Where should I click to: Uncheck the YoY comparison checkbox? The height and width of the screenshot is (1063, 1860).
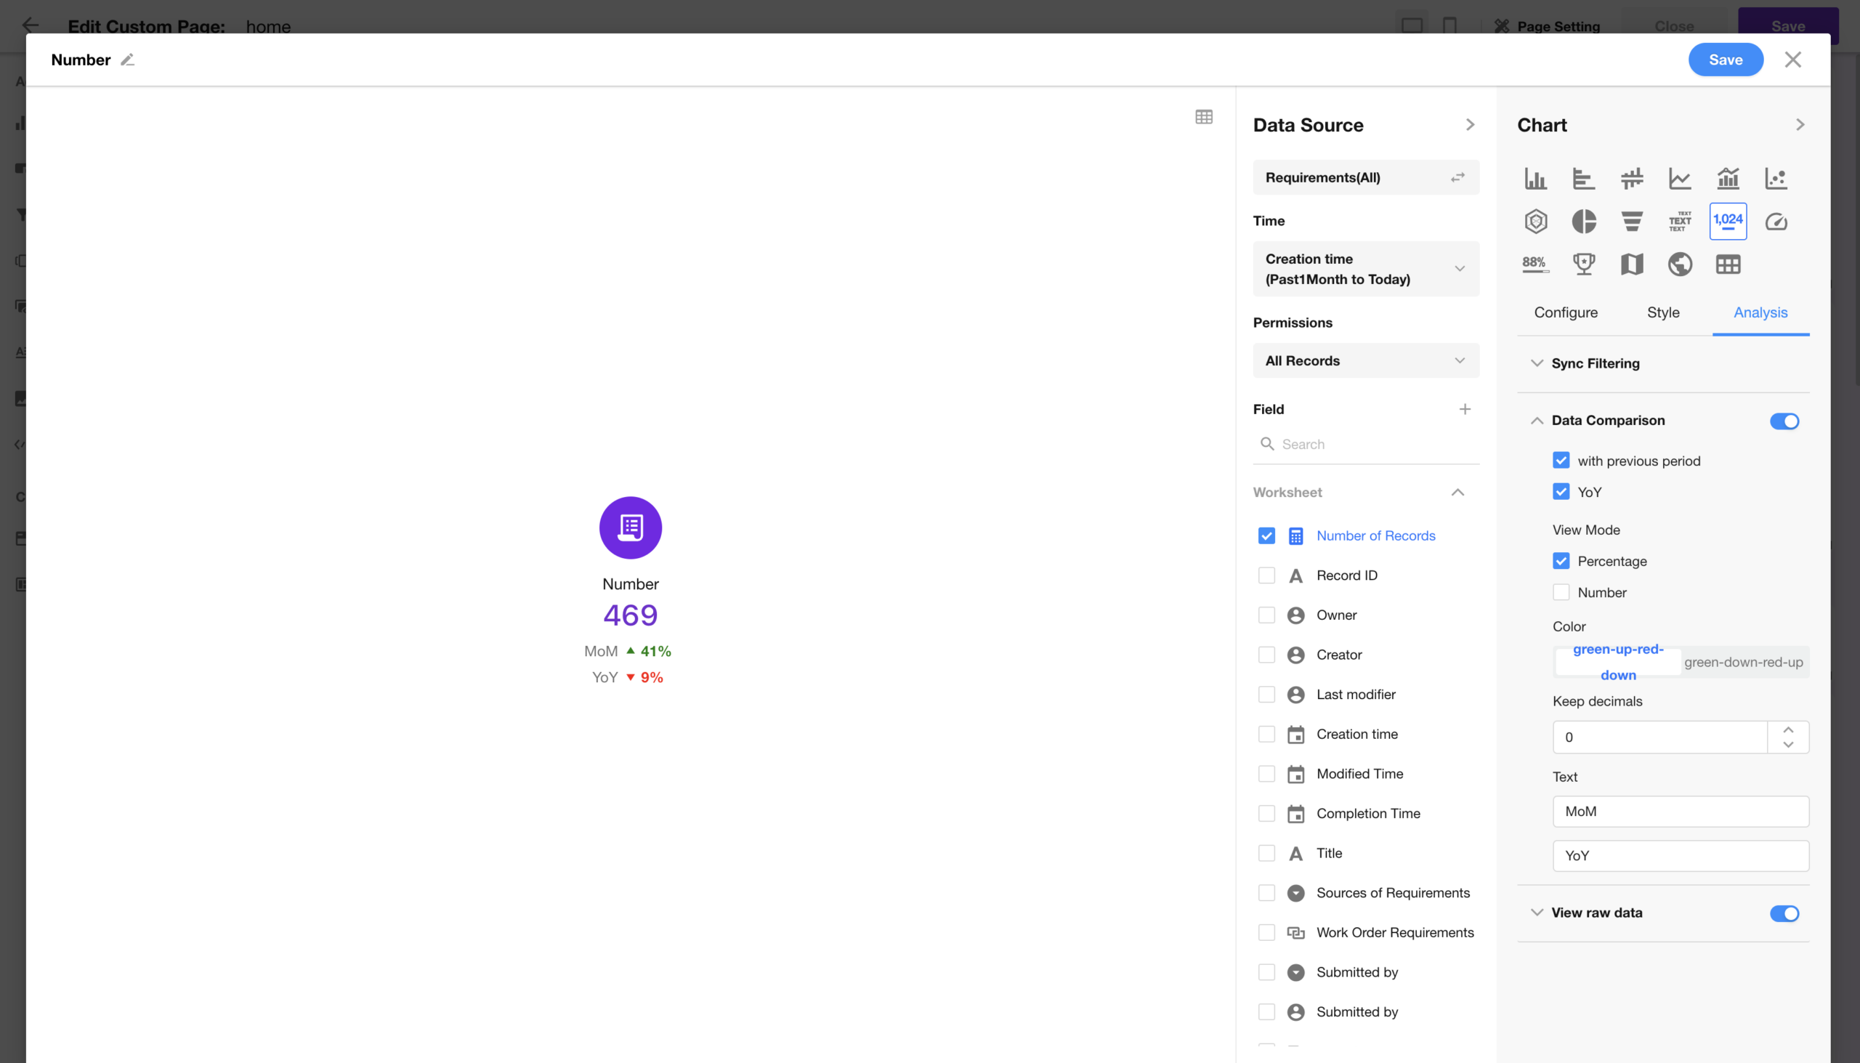(1561, 491)
